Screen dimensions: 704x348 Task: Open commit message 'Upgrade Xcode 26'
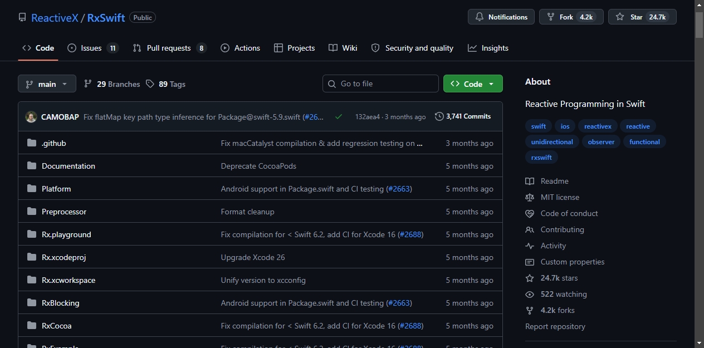tap(253, 257)
